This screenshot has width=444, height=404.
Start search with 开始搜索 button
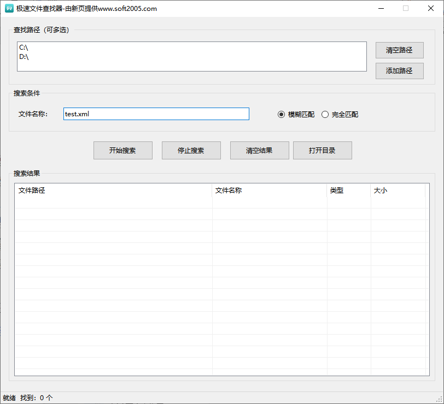[x=122, y=151]
